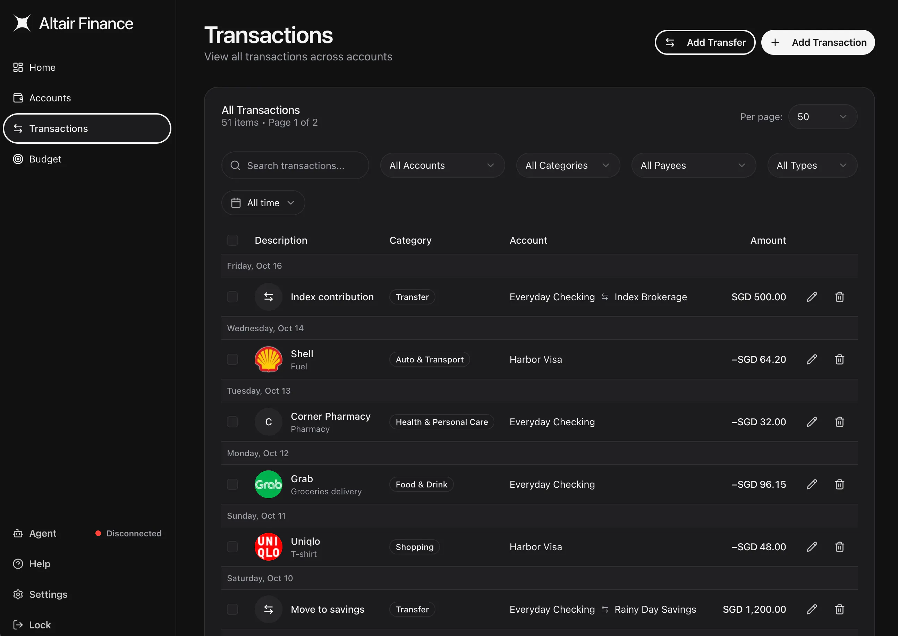Click Lock to lock the app
This screenshot has height=636, width=898.
87,625
